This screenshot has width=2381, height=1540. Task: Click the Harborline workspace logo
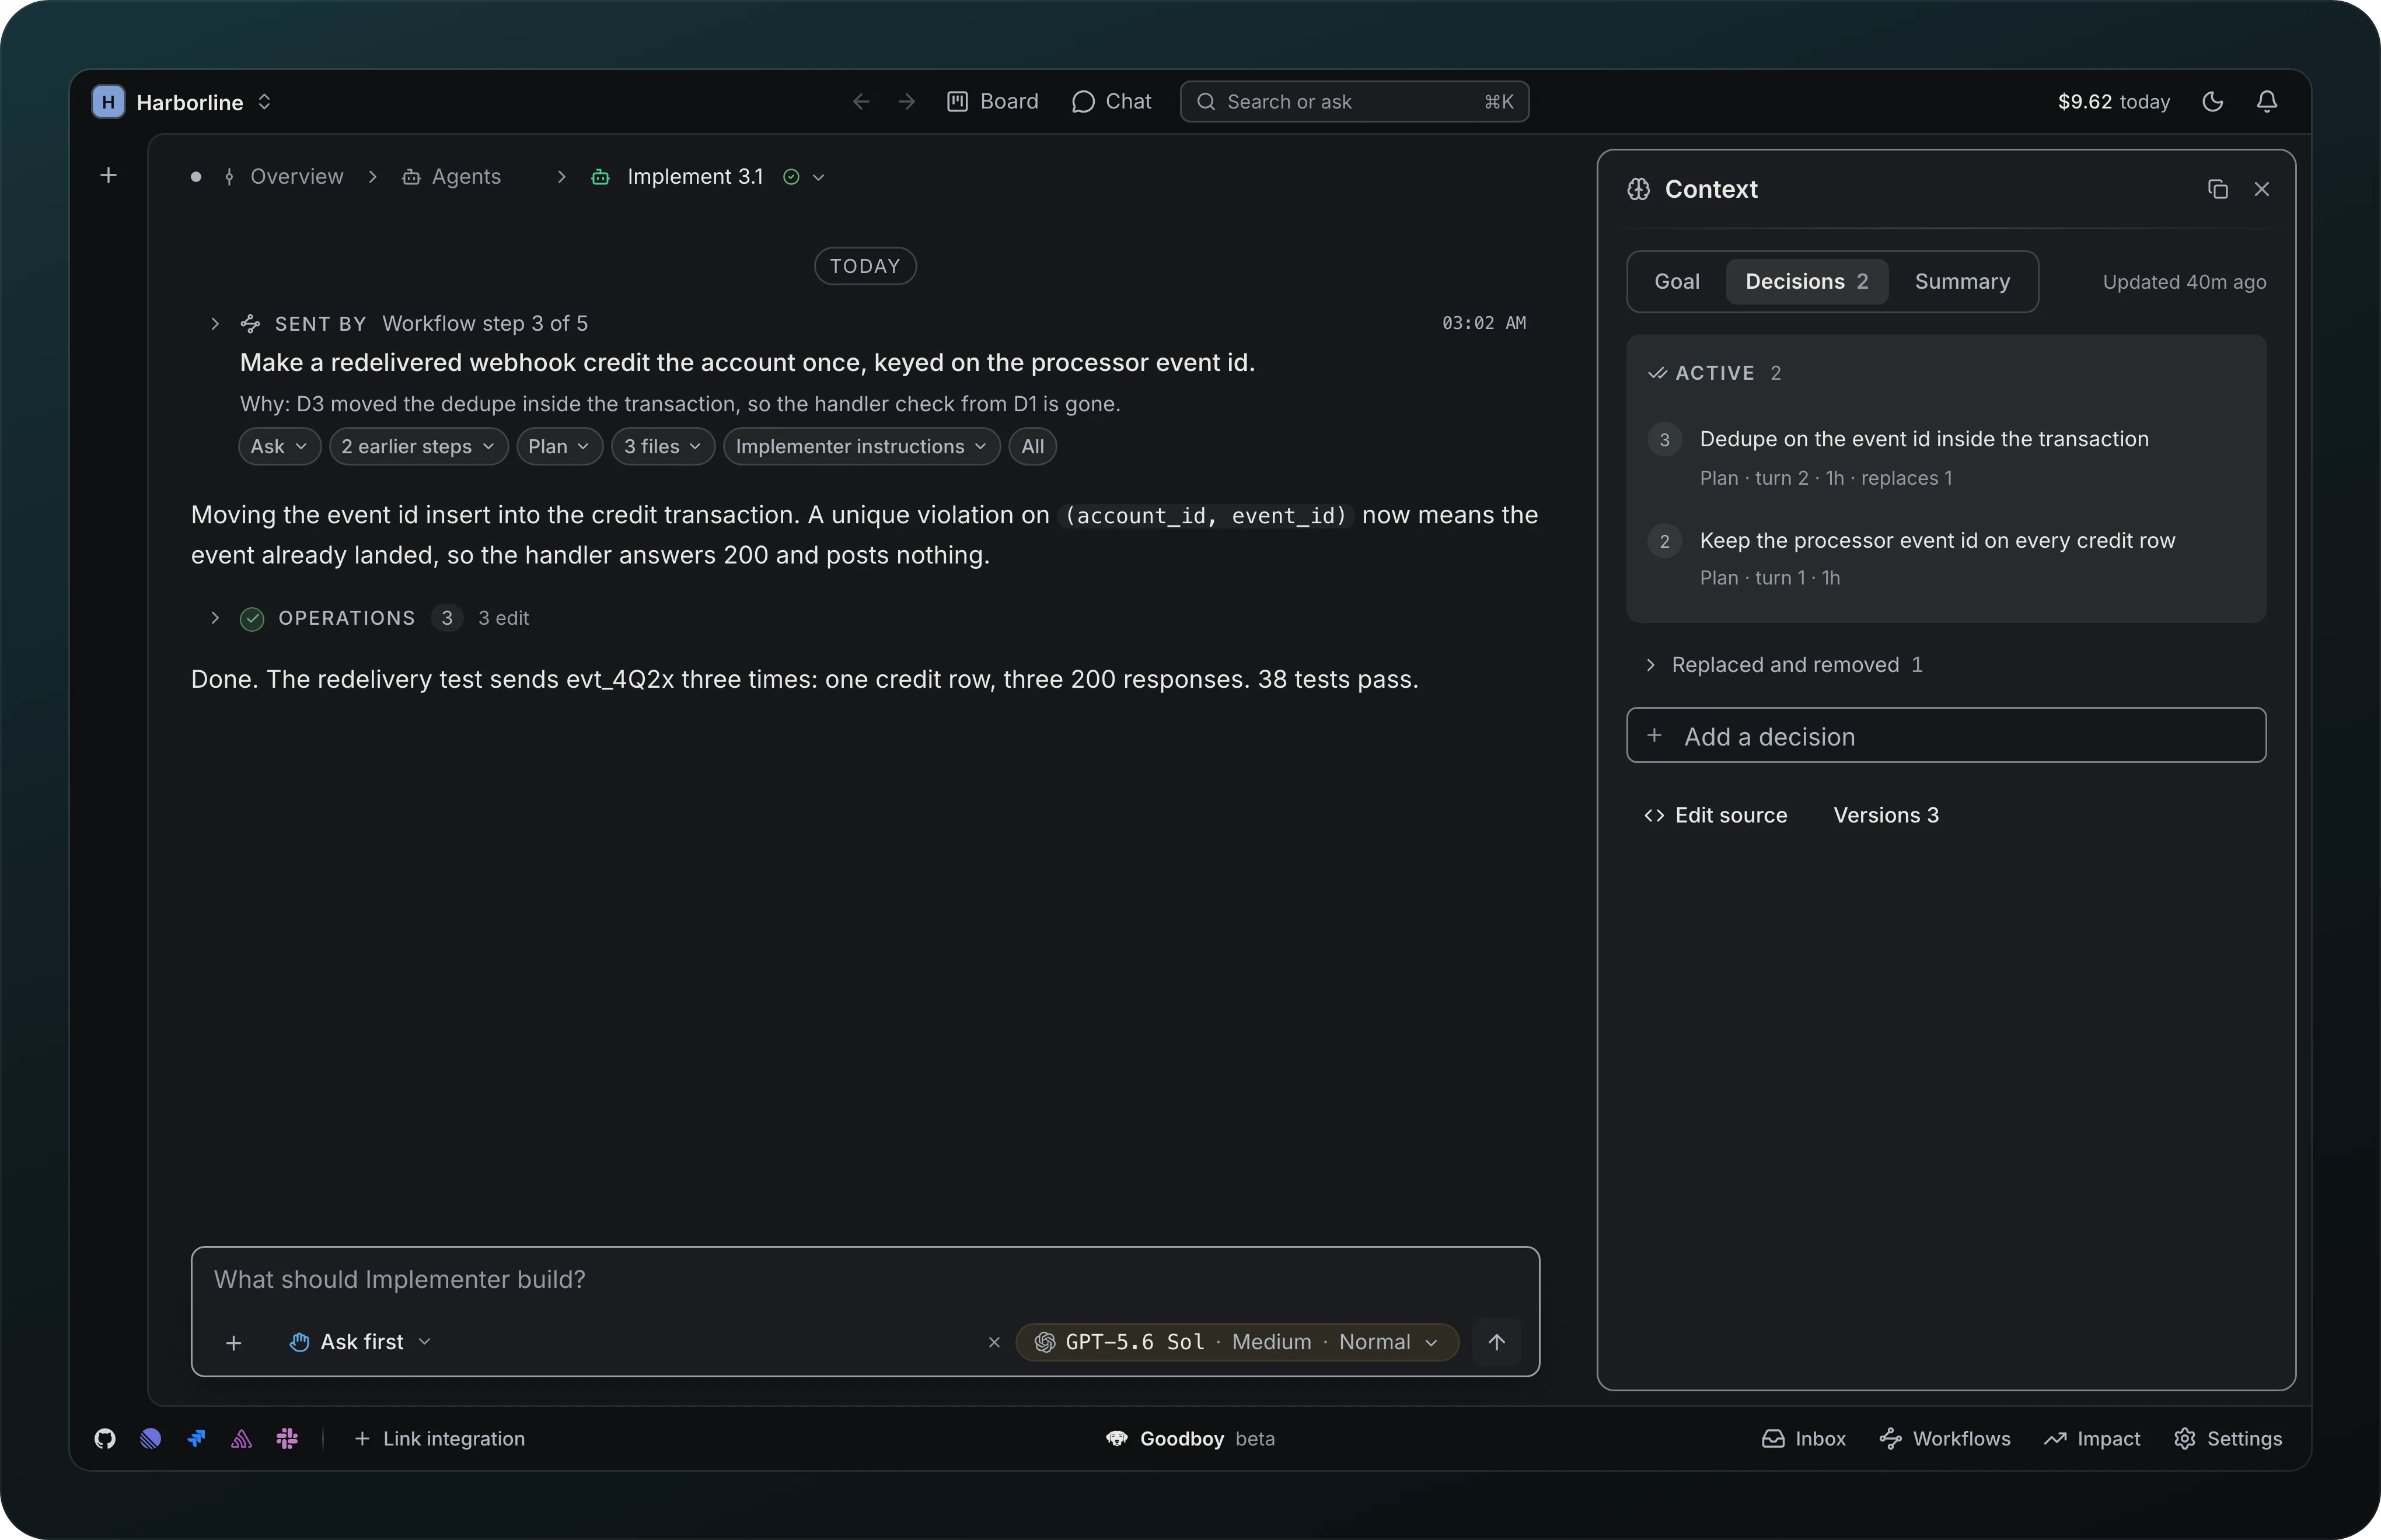(108, 102)
